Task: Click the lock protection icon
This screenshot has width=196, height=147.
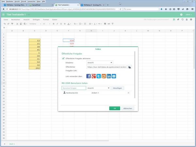Action: pyautogui.click(x=187, y=20)
